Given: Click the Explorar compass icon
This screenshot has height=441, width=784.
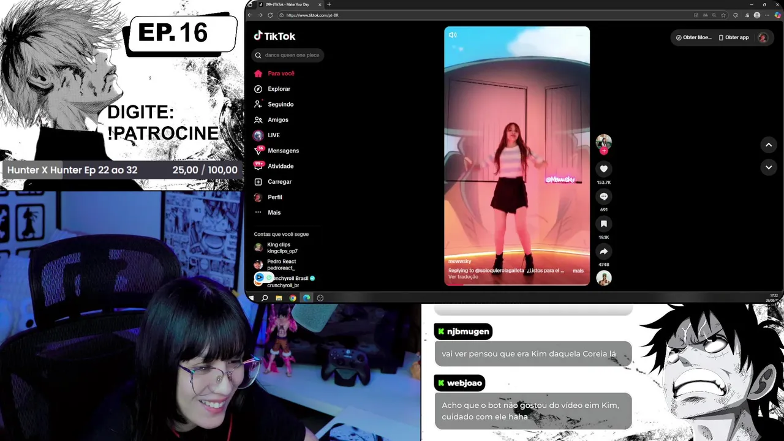Looking at the screenshot, I should click(x=258, y=89).
